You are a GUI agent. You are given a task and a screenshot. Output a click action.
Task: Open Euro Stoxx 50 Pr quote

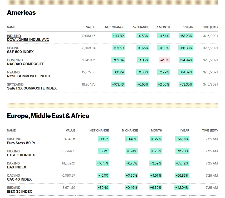[21, 143]
